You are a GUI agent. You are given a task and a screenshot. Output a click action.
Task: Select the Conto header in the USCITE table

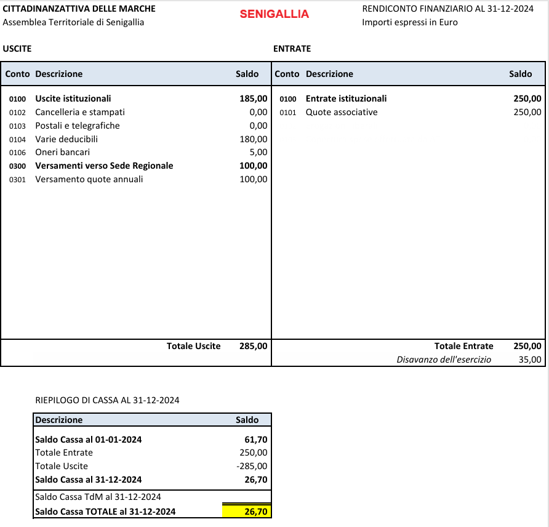[17, 74]
